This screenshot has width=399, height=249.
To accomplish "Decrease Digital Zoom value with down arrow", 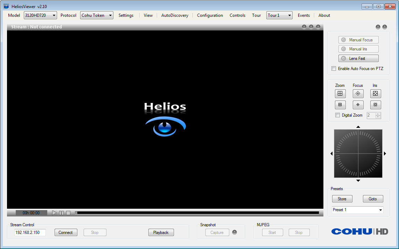I will point(378,117).
